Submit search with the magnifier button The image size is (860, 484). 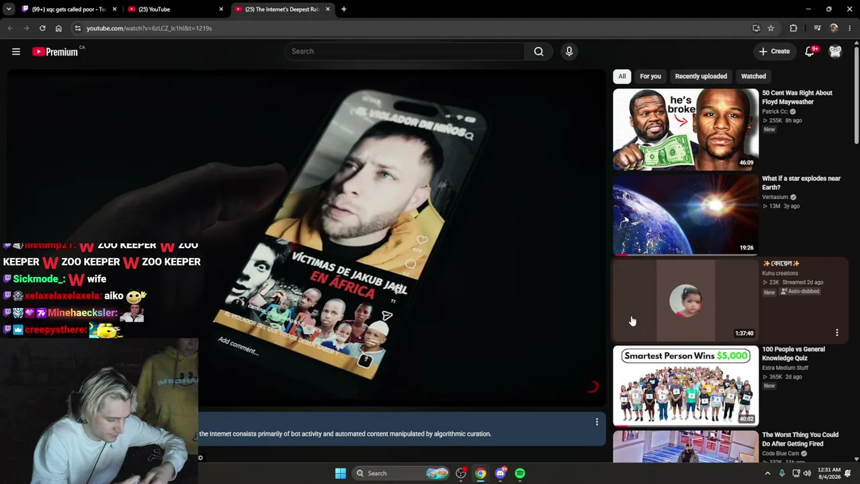point(539,51)
